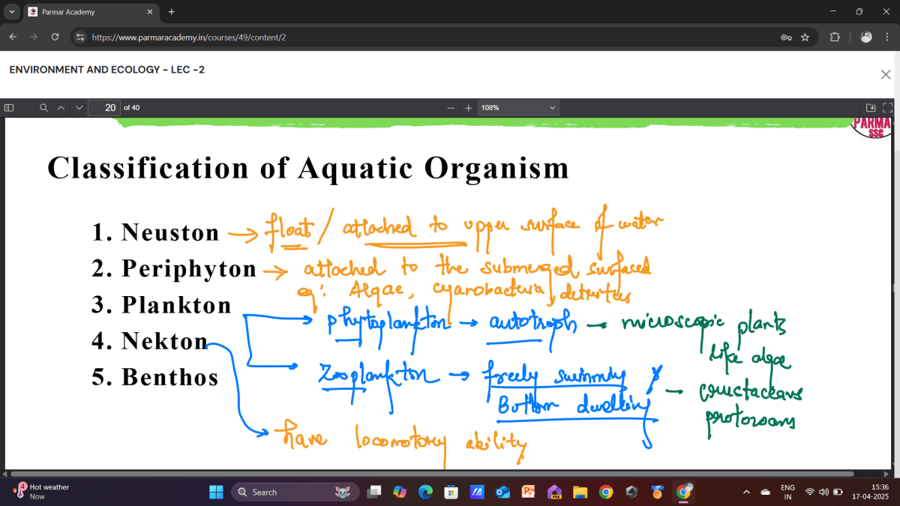Viewport: 900px width, 506px height.
Task: Open browser extensions menu
Action: 835,37
